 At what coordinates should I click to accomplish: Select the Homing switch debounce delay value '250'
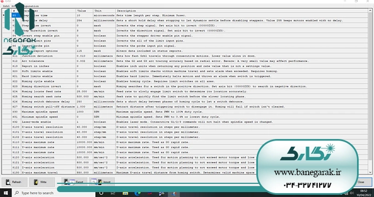(84, 102)
